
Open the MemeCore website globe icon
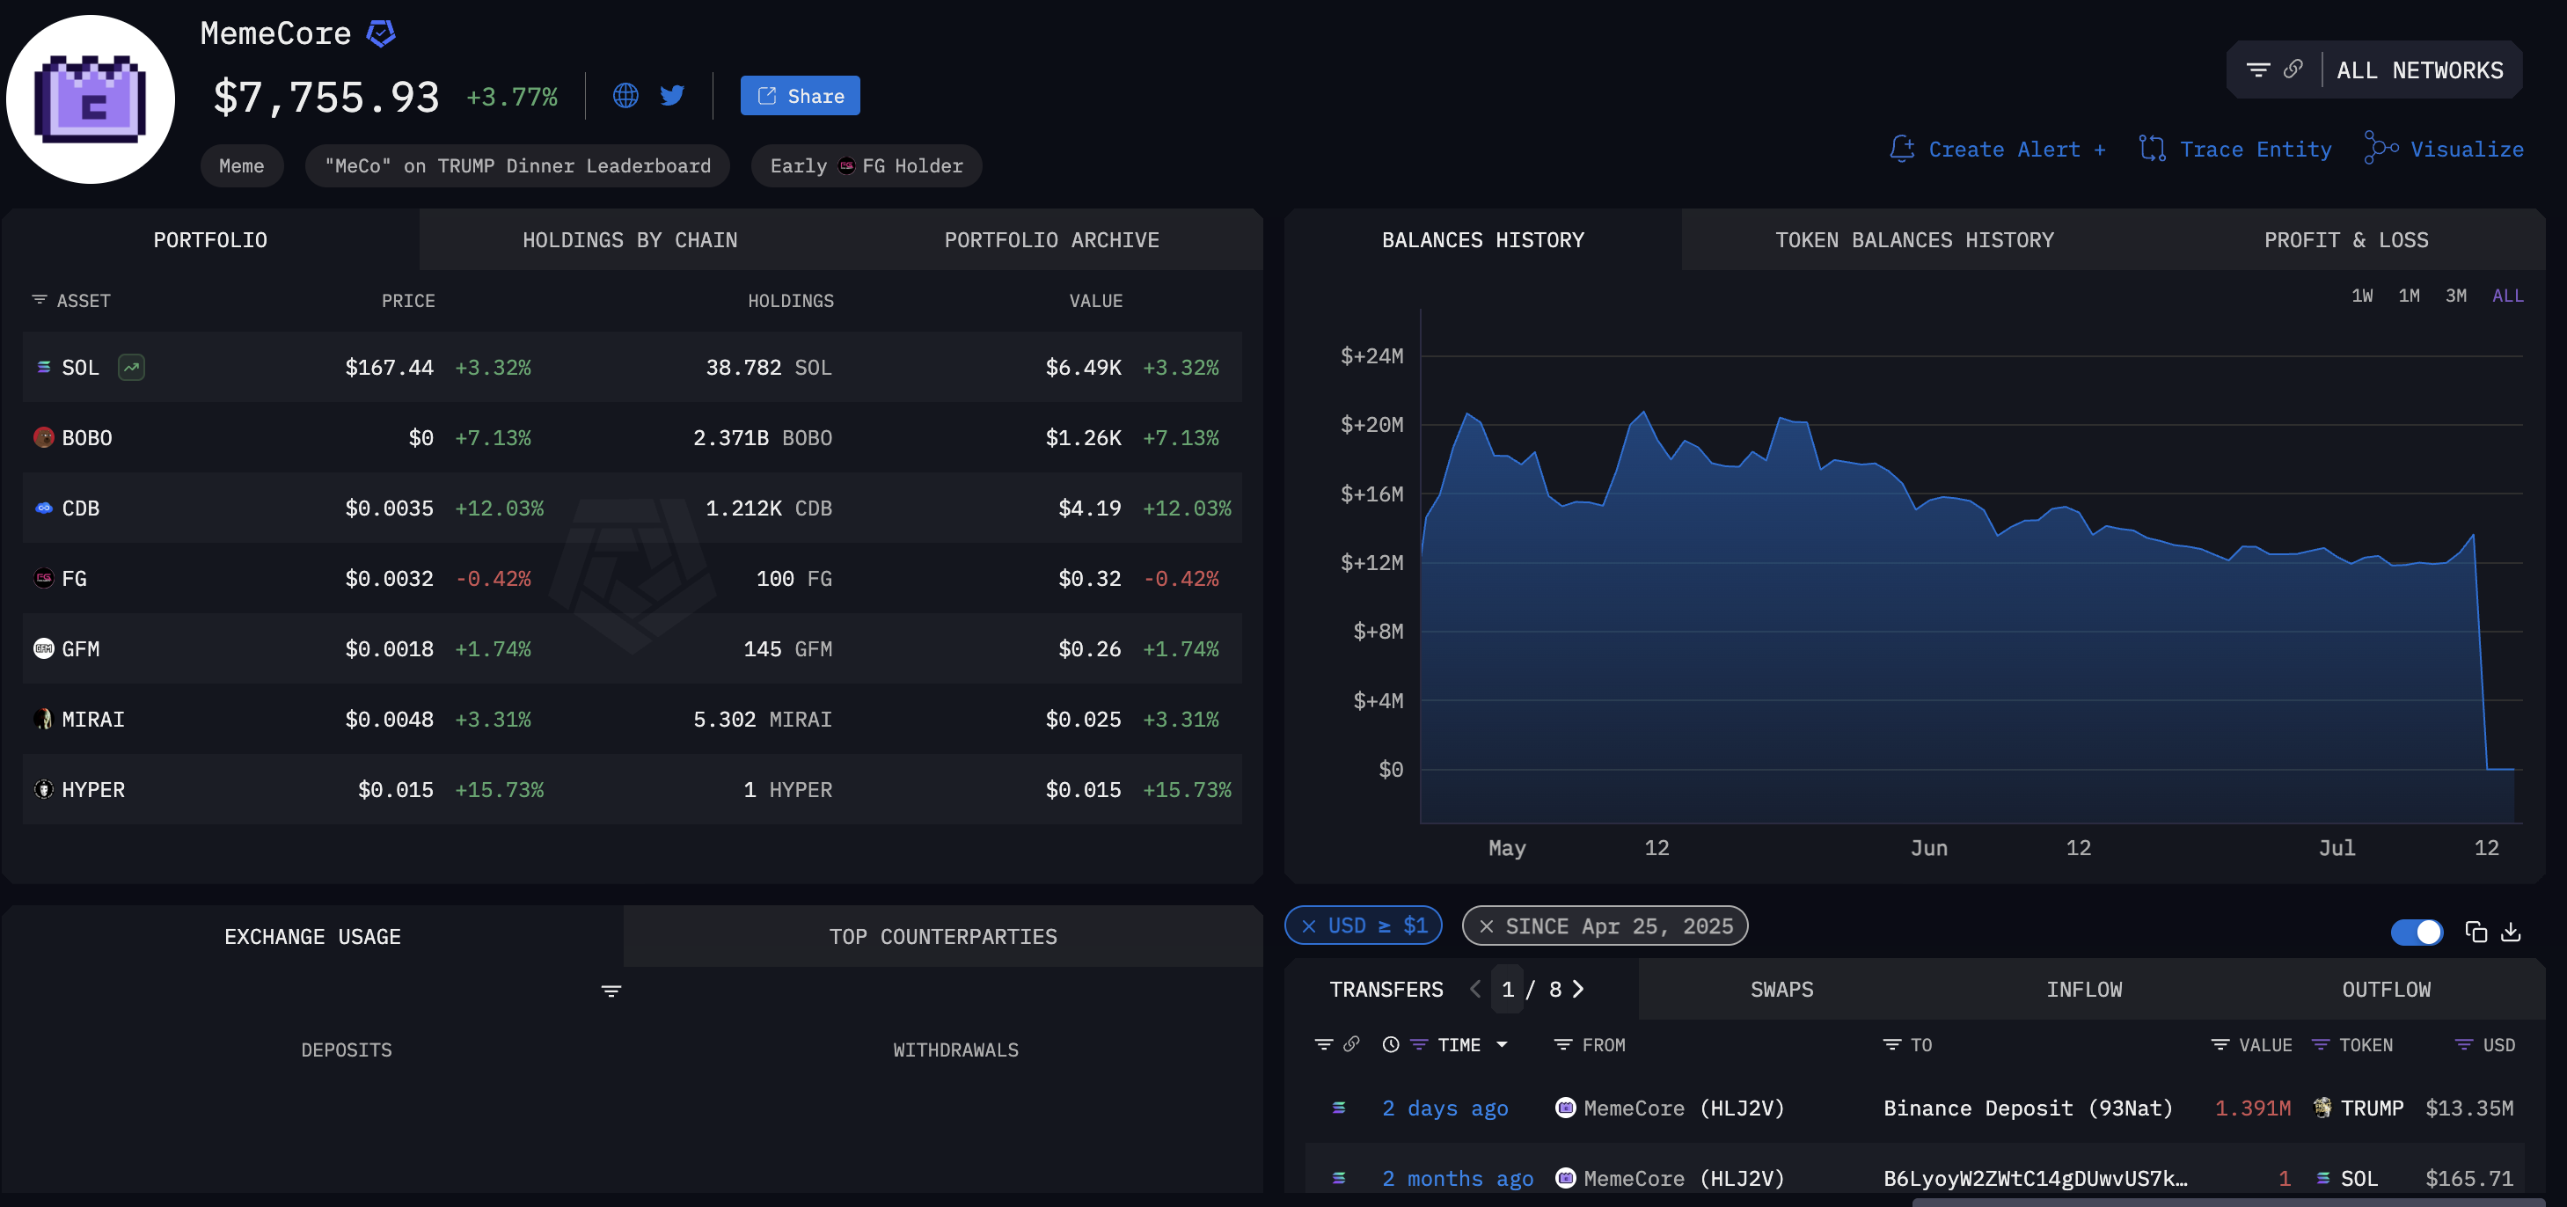pyautogui.click(x=625, y=96)
